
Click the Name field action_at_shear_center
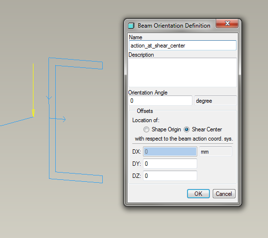click(x=183, y=46)
